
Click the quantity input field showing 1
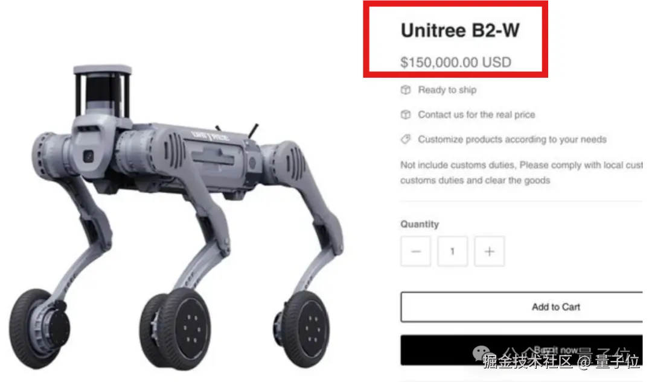point(452,251)
